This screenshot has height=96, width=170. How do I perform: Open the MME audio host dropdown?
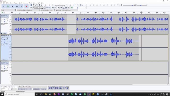pyautogui.click(x=8, y=10)
